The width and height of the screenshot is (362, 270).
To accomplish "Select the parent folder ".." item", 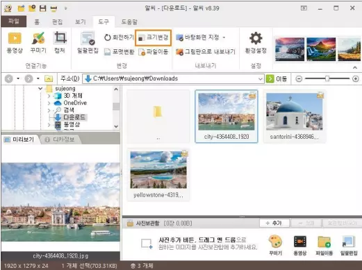I will pyautogui.click(x=158, y=116).
